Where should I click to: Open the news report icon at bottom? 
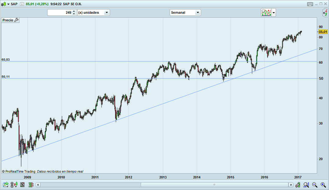(22, 185)
